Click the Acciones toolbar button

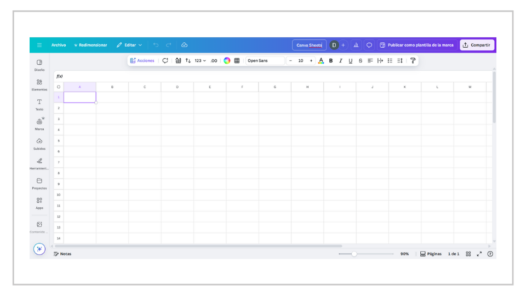point(142,61)
